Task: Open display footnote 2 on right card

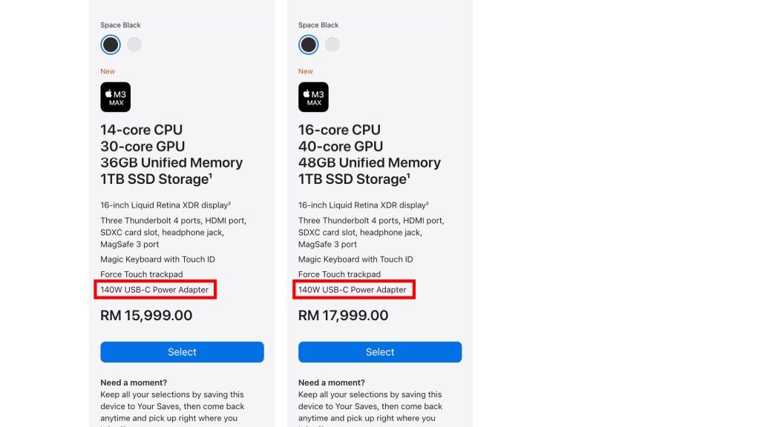Action: coord(427,203)
